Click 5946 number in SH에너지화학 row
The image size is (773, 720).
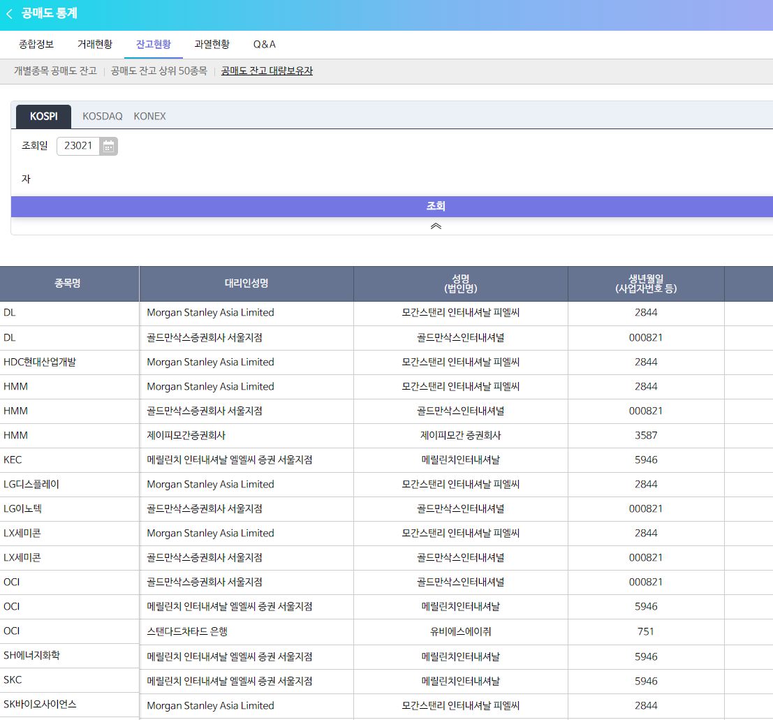tap(646, 657)
